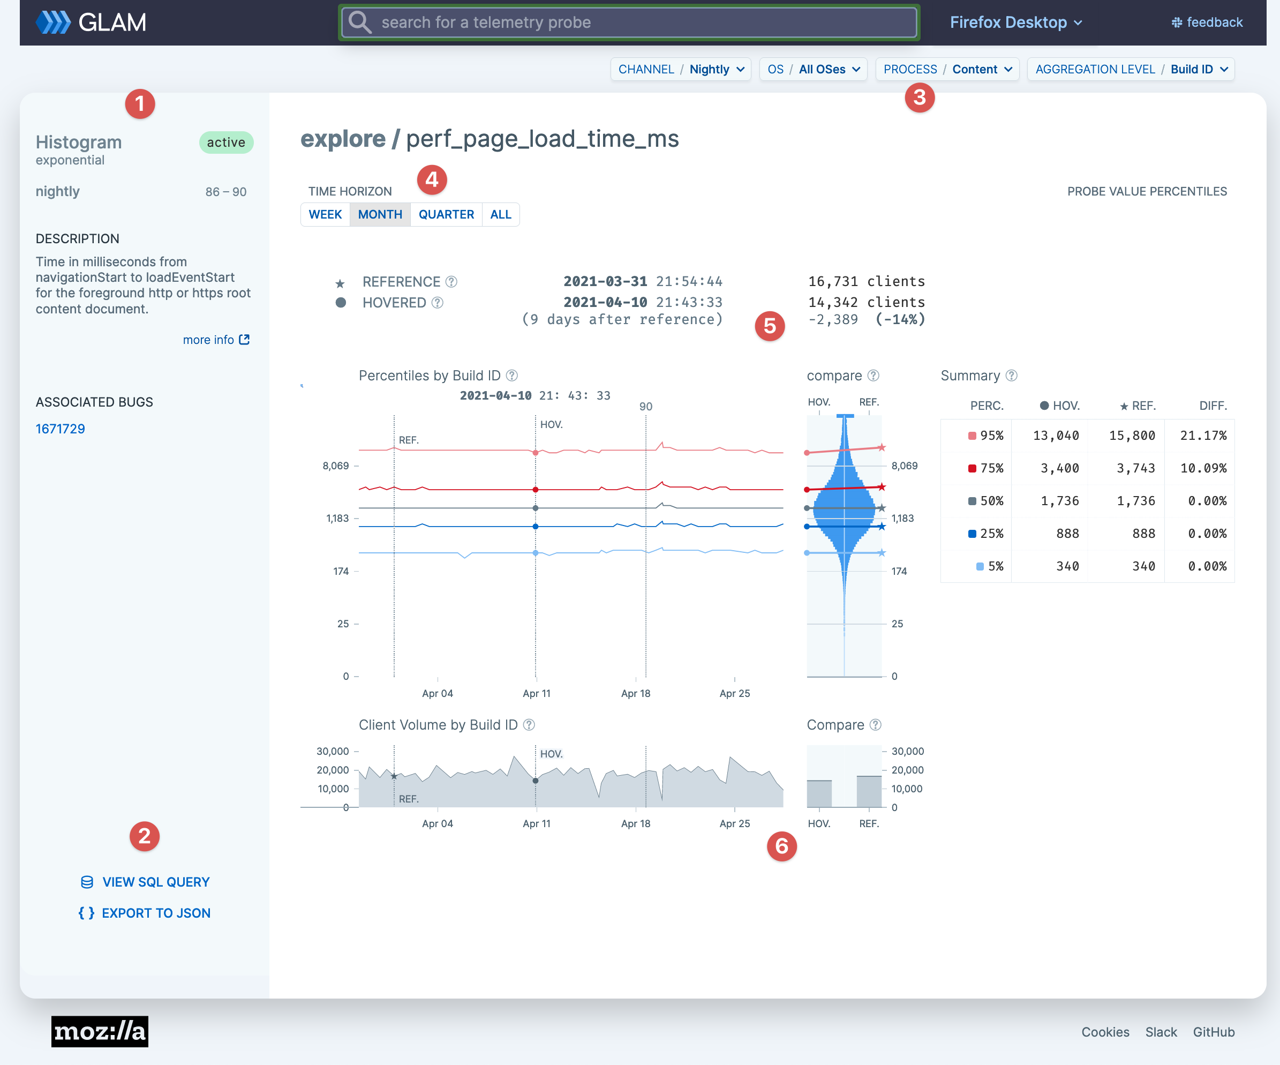Select the QUARTER time horizon
This screenshot has width=1280, height=1065.
(x=446, y=215)
